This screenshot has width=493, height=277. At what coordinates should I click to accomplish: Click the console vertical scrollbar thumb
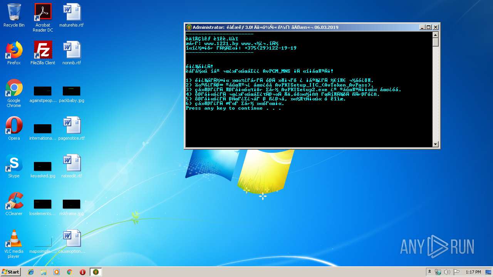(x=436, y=42)
